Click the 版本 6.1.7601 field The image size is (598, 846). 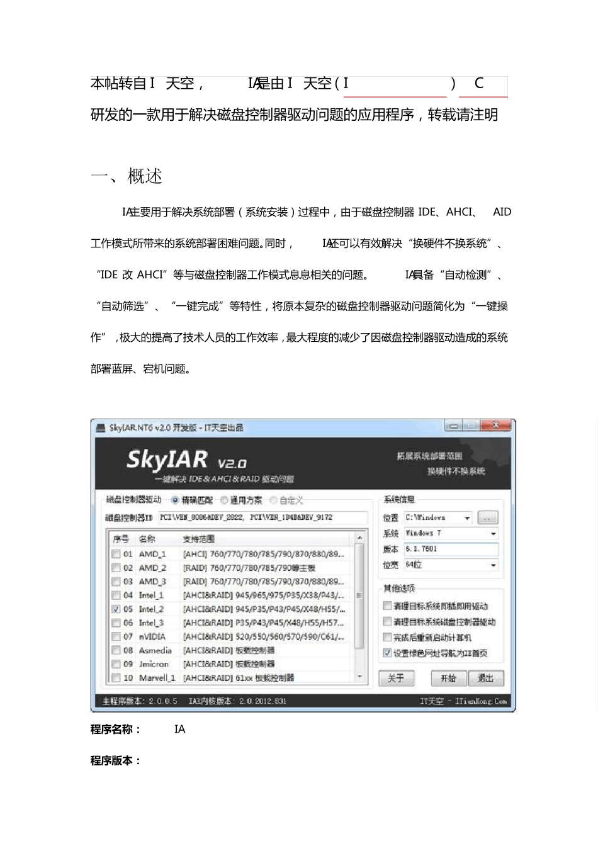coord(451,550)
